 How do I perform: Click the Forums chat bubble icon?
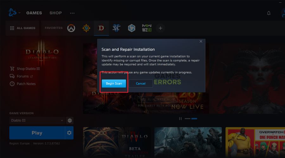tap(12, 76)
